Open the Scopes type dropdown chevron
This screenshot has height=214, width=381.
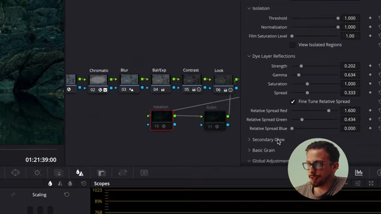click(346, 184)
